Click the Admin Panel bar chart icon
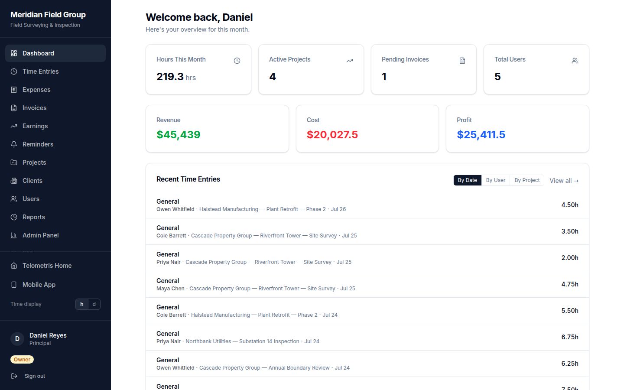The image size is (624, 390). [x=14, y=235]
